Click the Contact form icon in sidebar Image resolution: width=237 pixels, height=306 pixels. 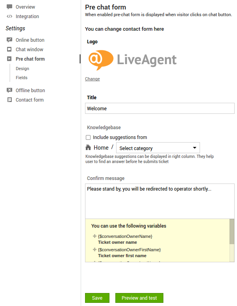click(9, 100)
